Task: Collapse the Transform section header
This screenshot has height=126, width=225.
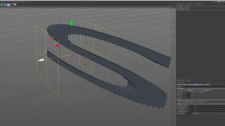Action: 201,89
